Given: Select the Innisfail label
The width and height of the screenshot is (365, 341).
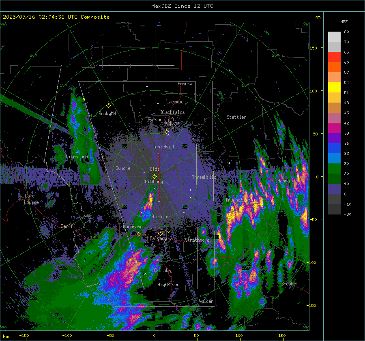Looking at the screenshot, I should coord(163,147).
